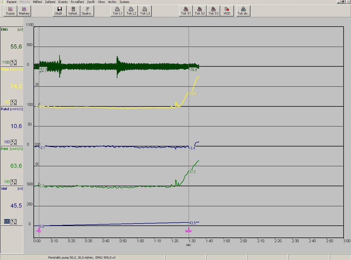This screenshot has width=351, height=260.
Task: Click Pves cursor value 33,8 on graph
Action: pyautogui.click(x=193, y=94)
